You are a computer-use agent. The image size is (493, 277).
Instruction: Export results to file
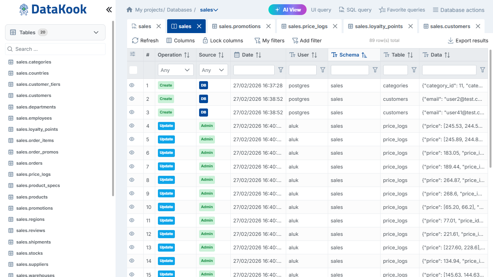pos(468,40)
